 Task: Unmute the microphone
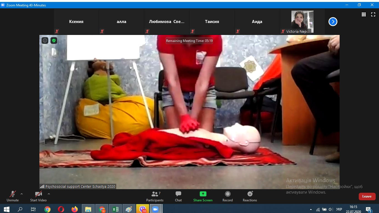[13, 196]
